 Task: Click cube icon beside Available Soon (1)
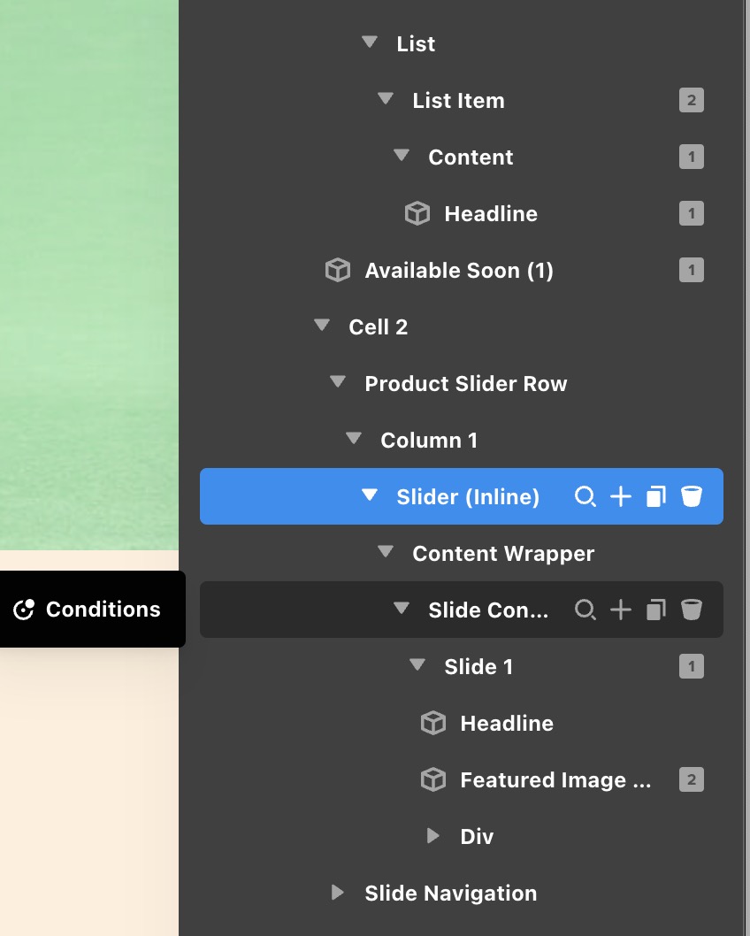[x=337, y=271]
